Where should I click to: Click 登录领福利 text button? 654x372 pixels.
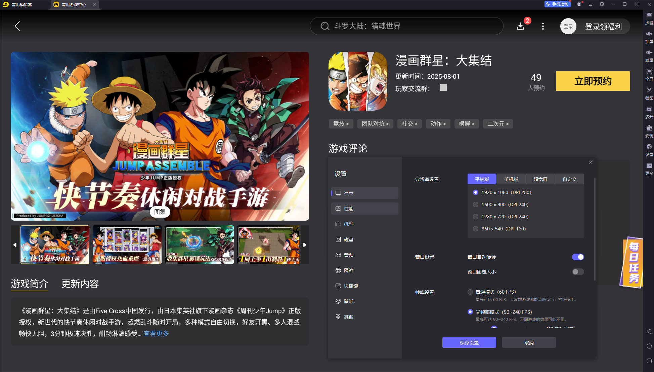click(603, 27)
